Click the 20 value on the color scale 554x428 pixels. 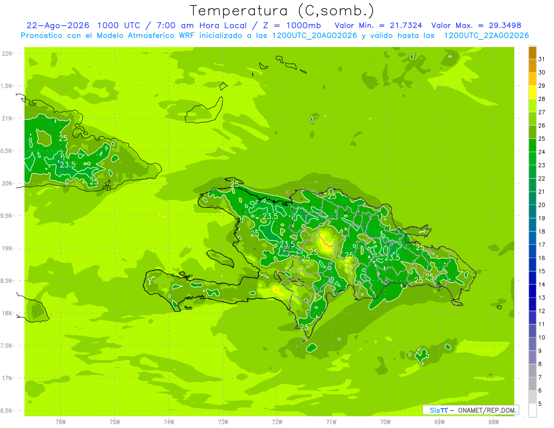coord(542,205)
